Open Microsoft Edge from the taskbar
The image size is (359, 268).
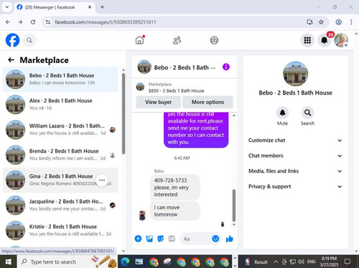point(125,262)
